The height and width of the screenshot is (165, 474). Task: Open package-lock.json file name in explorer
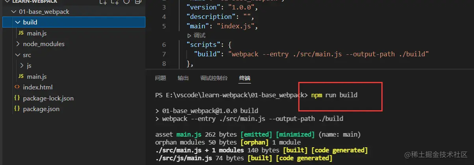[x=48, y=98]
